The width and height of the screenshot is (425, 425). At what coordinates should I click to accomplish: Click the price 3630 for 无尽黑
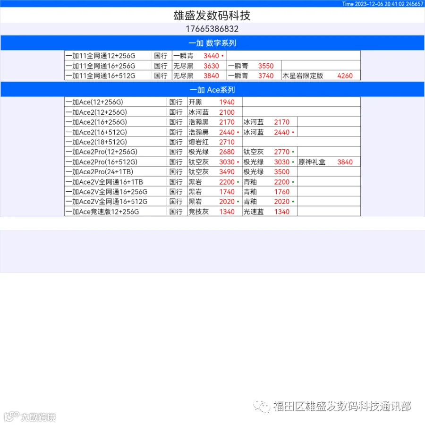(211, 66)
